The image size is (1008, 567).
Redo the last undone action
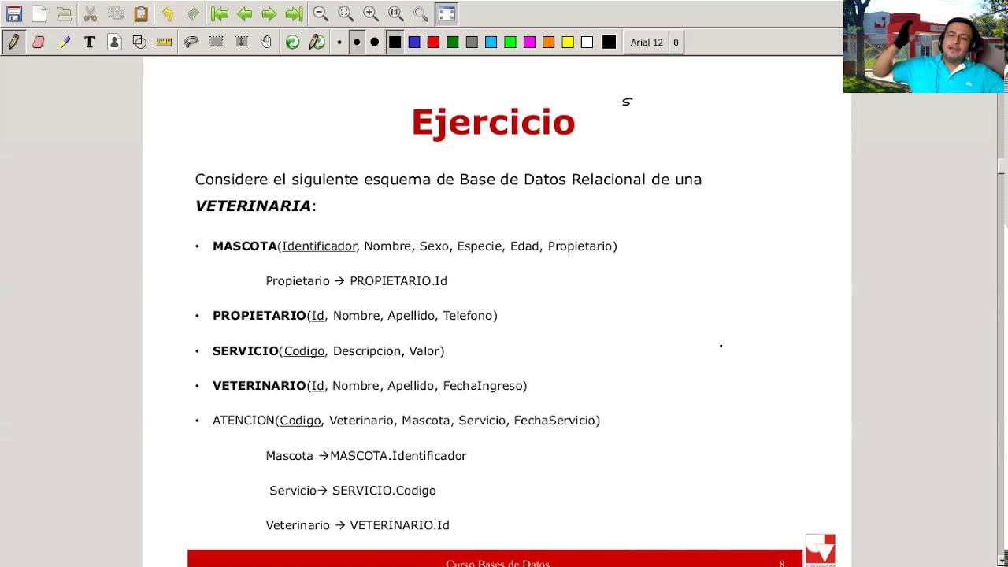click(x=193, y=14)
